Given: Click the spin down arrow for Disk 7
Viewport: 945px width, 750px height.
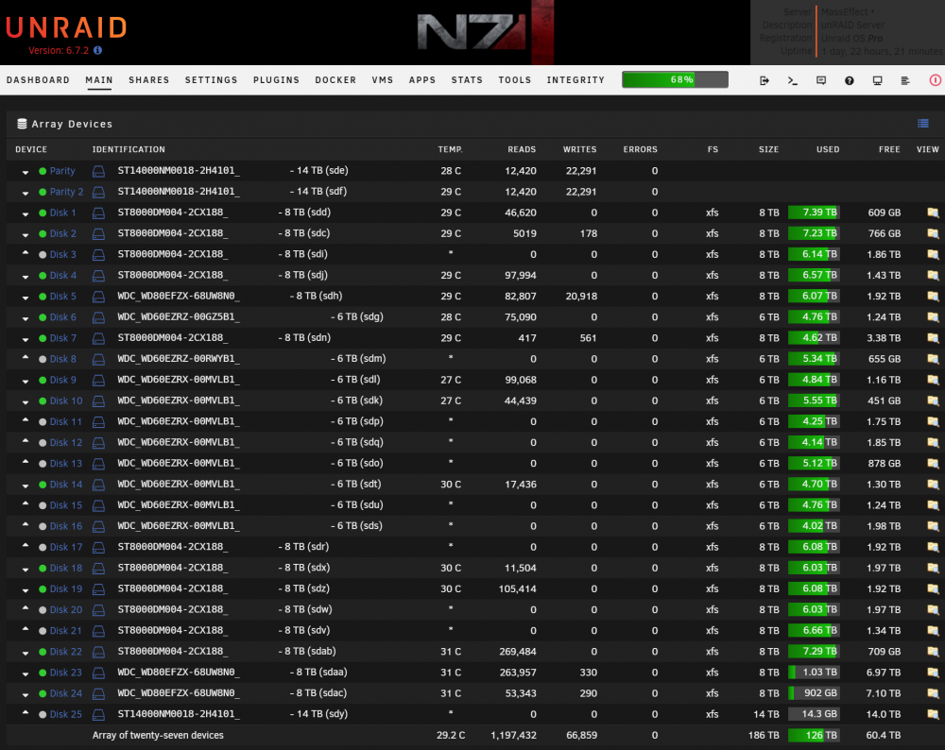Looking at the screenshot, I should [26, 339].
